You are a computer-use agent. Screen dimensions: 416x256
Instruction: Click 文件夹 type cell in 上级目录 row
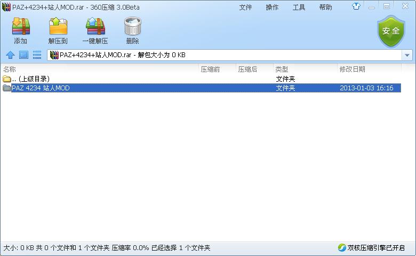pyautogui.click(x=285, y=79)
